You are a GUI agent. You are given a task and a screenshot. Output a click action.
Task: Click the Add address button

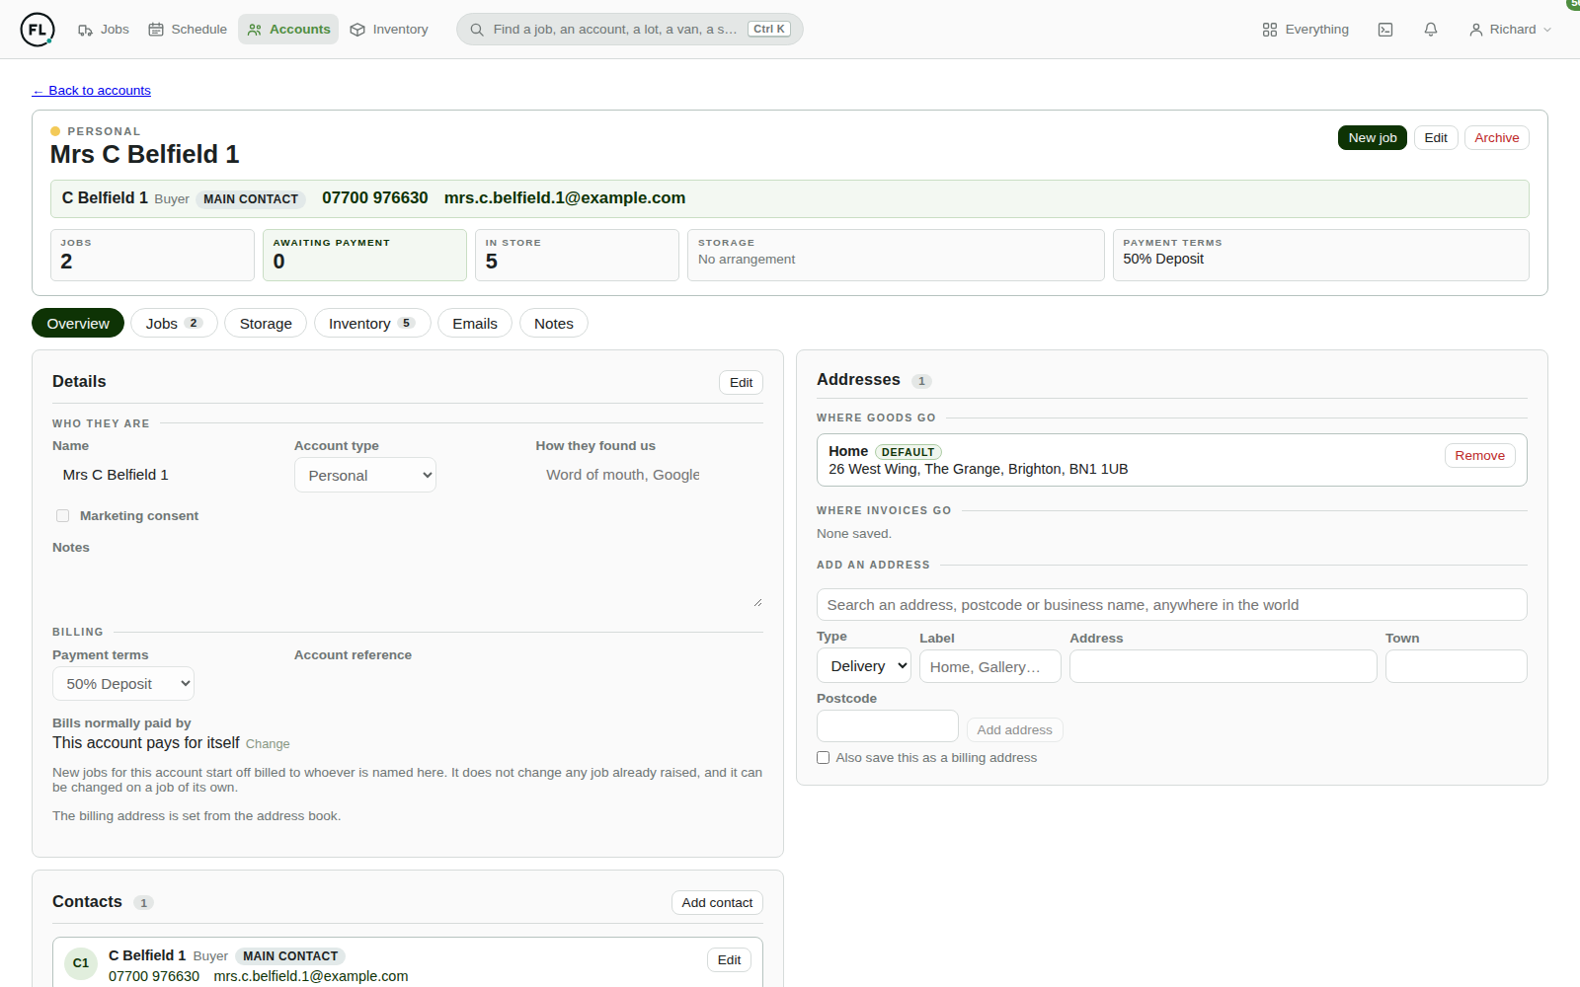(1014, 730)
